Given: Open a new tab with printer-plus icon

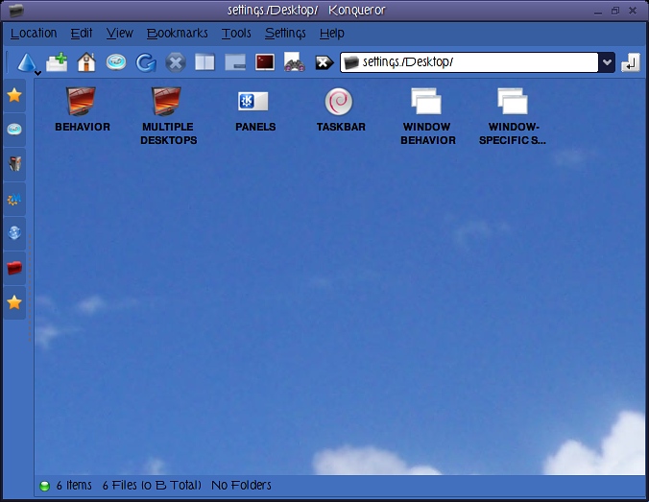Looking at the screenshot, I should 57,62.
